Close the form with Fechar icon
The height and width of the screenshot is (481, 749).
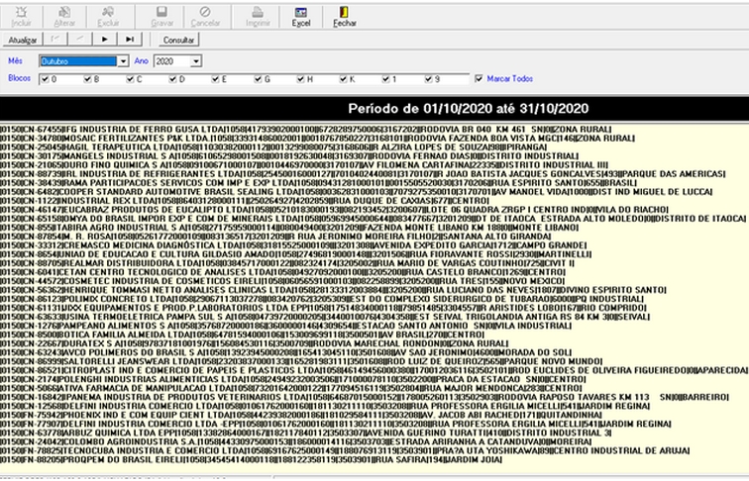point(345,17)
